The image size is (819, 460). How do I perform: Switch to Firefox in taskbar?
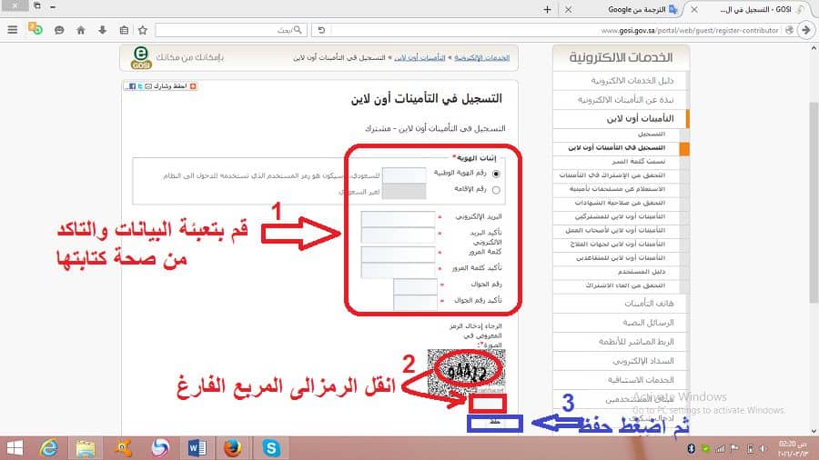tap(233, 448)
